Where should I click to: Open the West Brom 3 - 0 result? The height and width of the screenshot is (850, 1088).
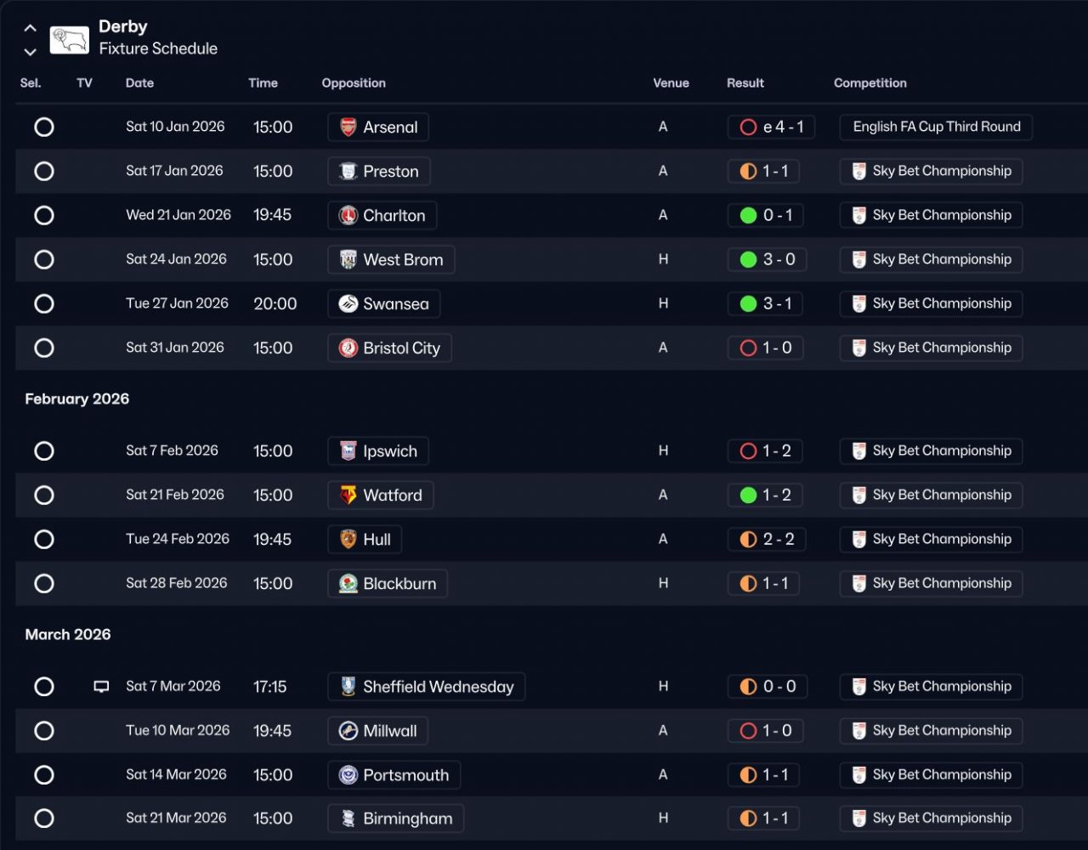pos(767,259)
